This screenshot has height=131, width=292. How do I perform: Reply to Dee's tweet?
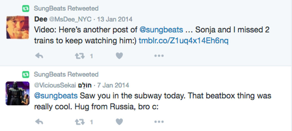pos(39,56)
